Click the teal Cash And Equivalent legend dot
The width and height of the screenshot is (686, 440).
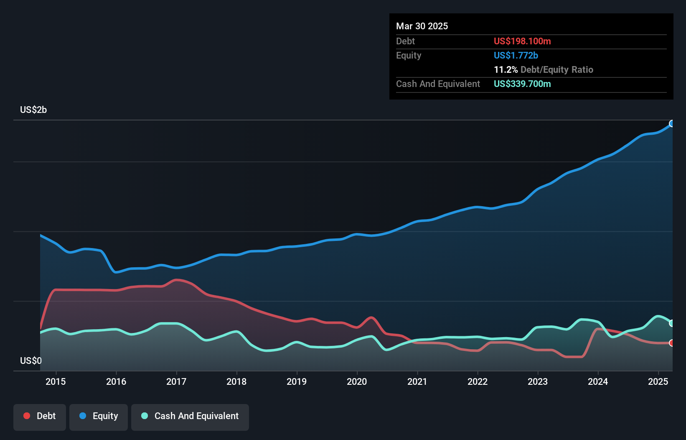coord(144,416)
